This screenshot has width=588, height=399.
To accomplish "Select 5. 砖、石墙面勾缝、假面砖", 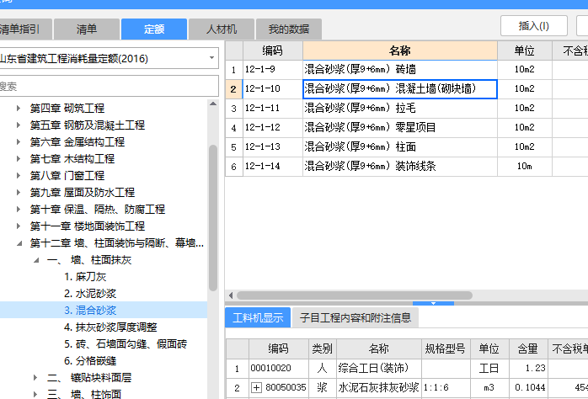I will pyautogui.click(x=126, y=344).
